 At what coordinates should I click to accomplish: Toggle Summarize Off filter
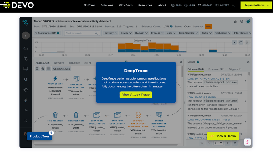click(47, 33)
